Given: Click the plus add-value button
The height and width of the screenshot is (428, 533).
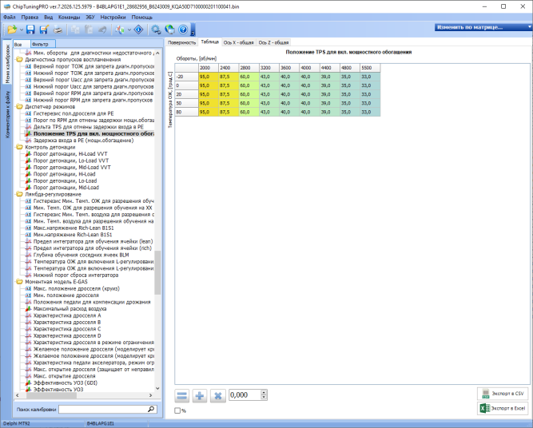Looking at the screenshot, I should click(x=200, y=396).
